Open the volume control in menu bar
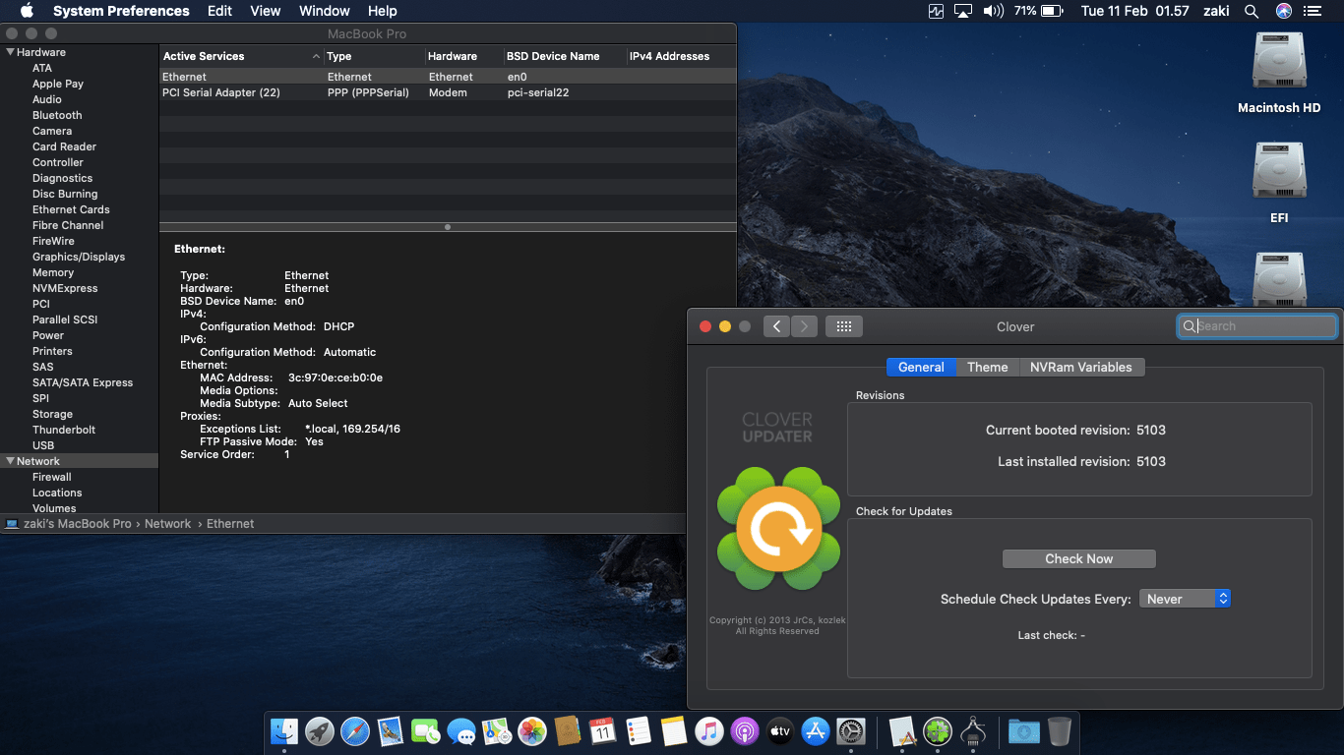The width and height of the screenshot is (1344, 755). pos(994,11)
